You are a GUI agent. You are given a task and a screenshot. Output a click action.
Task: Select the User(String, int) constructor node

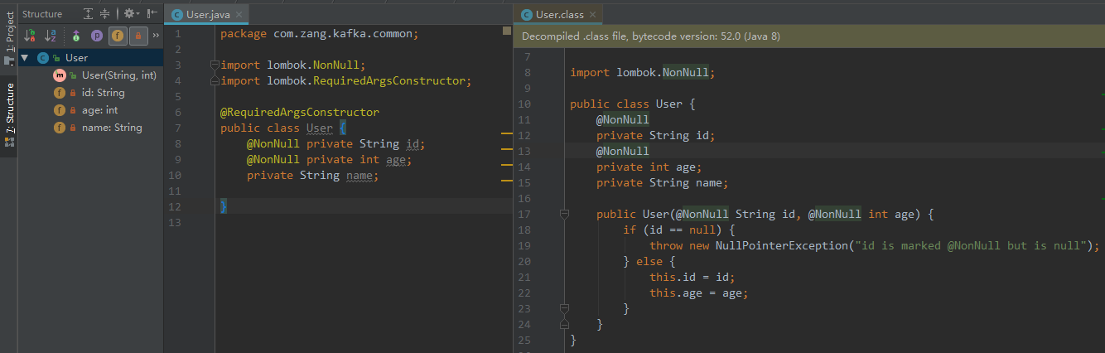(x=118, y=75)
